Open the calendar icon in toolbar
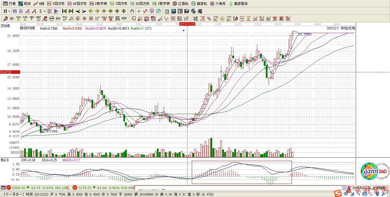 click(x=167, y=11)
